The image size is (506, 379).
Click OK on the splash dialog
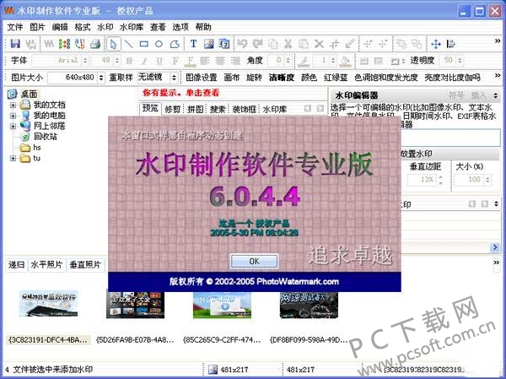click(x=253, y=261)
